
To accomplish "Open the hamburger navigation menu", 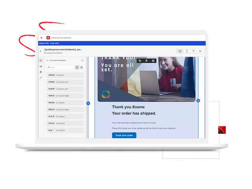I will coord(41,38).
